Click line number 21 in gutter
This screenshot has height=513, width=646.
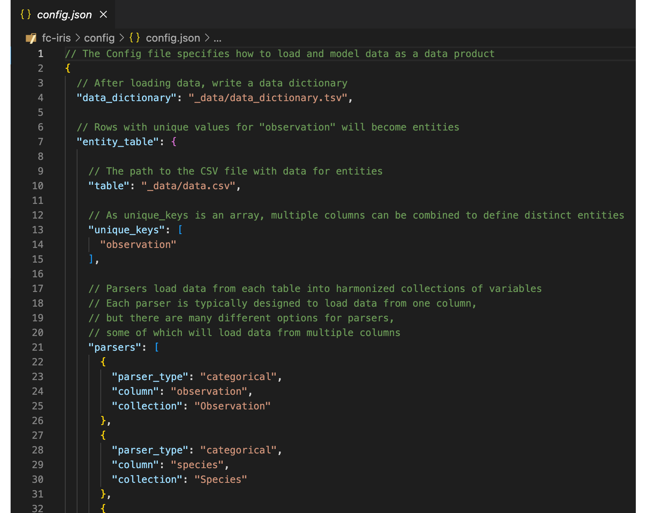pos(38,347)
